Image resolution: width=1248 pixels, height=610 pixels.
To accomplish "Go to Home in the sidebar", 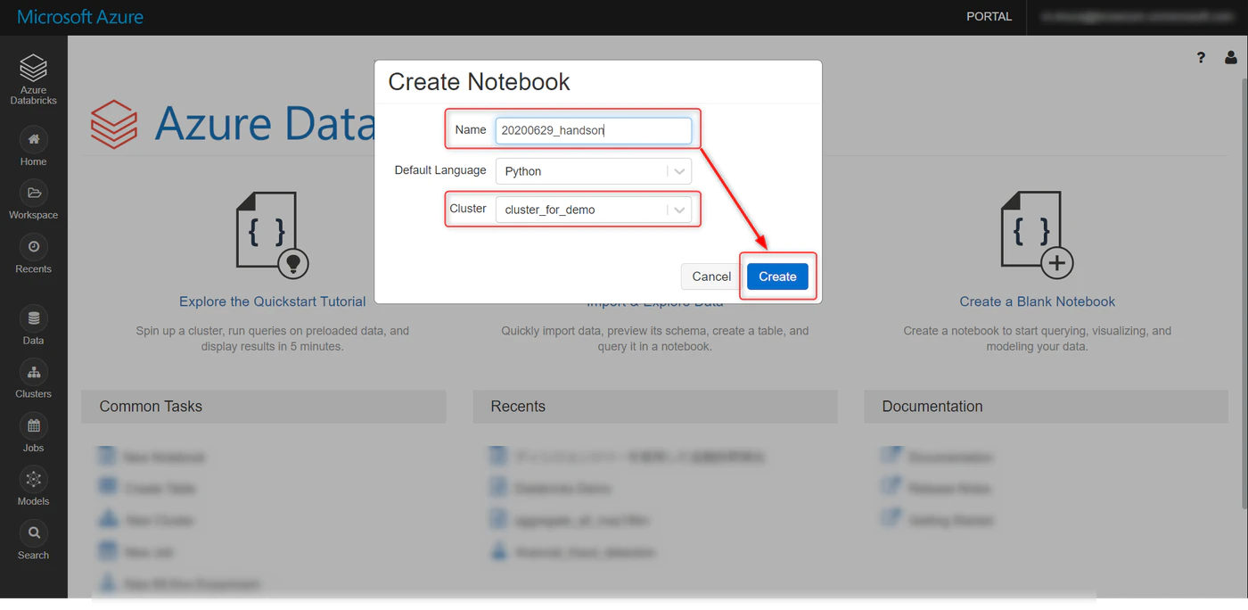I will [x=33, y=139].
